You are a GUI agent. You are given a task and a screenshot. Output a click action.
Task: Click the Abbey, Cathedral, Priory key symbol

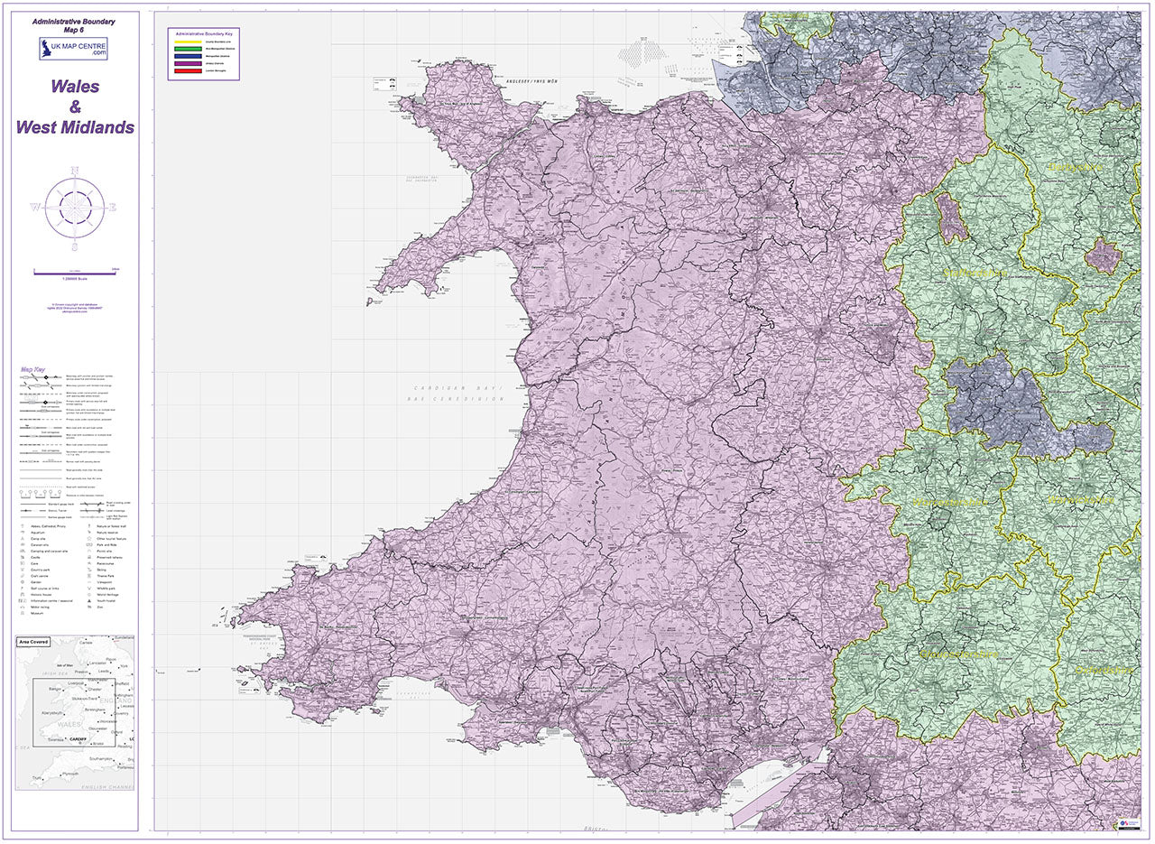click(x=22, y=525)
